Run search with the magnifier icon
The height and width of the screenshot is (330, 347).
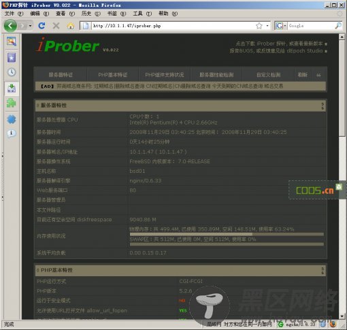tap(338, 26)
